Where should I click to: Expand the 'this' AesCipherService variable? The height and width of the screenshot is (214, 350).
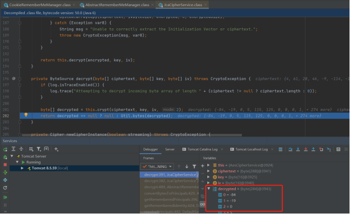coord(208,165)
